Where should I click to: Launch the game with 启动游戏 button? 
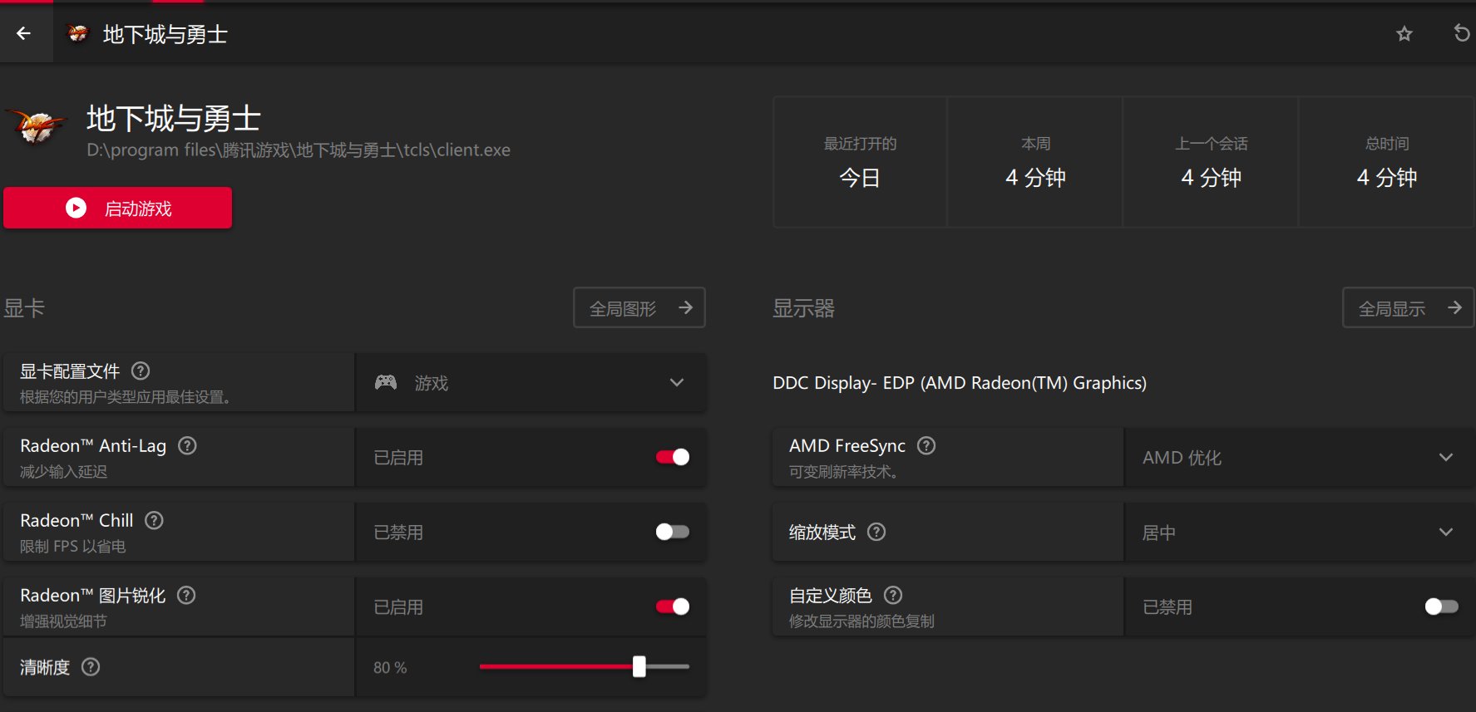coord(118,208)
